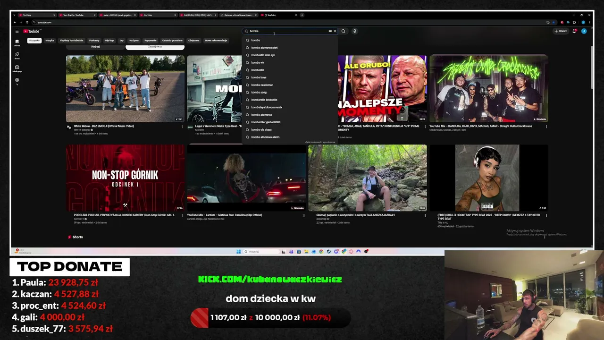Viewport: 604px width, 340px height.
Task: Open options menu for White Widow video
Action: click(x=183, y=127)
